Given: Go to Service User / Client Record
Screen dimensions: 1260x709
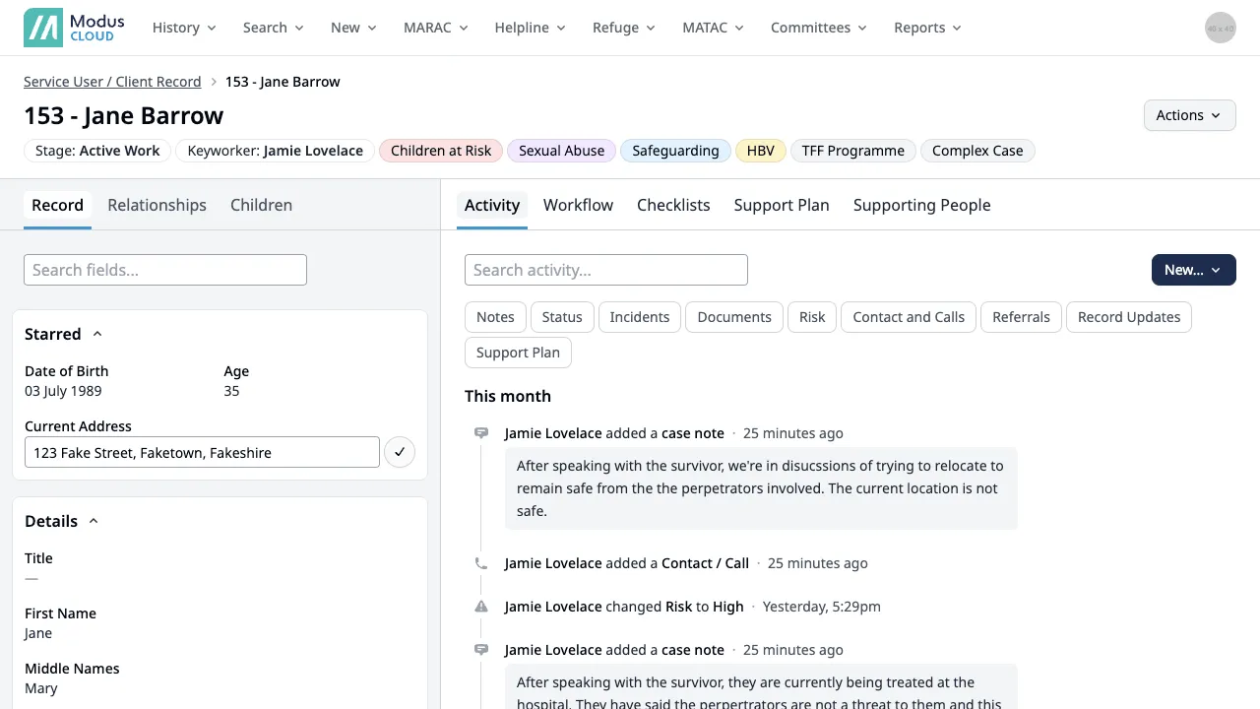Looking at the screenshot, I should [x=112, y=82].
